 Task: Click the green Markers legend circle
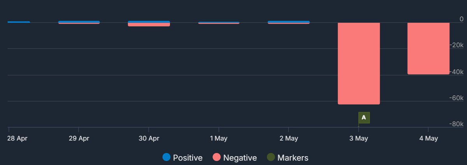pos(271,158)
